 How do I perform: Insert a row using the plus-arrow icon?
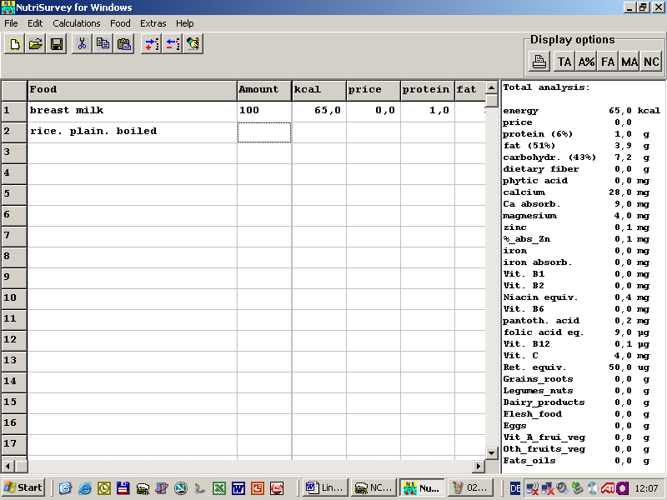(151, 44)
